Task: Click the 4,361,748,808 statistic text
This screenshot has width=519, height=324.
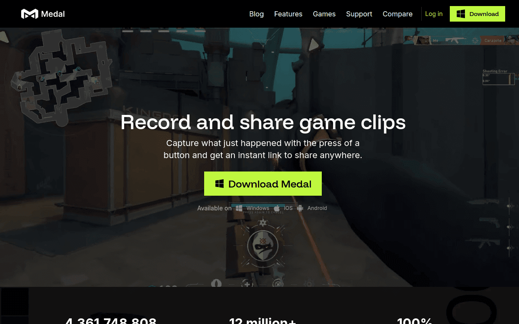Action: pos(111,320)
